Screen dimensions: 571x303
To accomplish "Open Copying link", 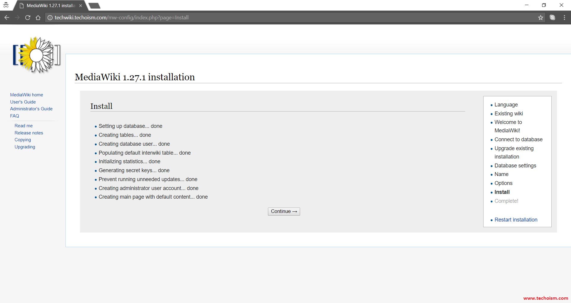I will pos(23,140).
